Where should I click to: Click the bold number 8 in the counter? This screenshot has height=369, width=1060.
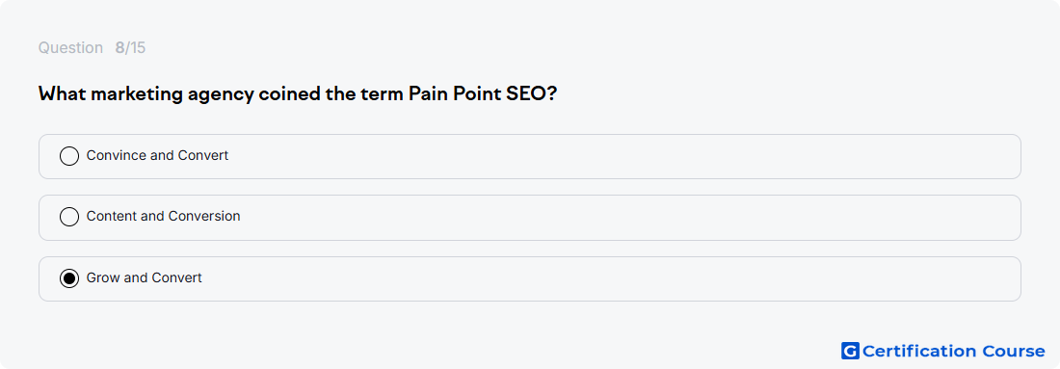[119, 48]
